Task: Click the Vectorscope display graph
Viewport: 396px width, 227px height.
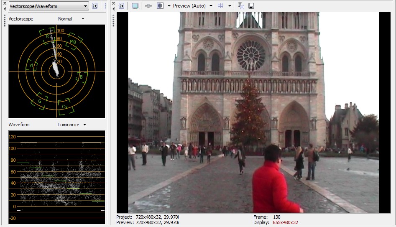Action: pyautogui.click(x=56, y=71)
